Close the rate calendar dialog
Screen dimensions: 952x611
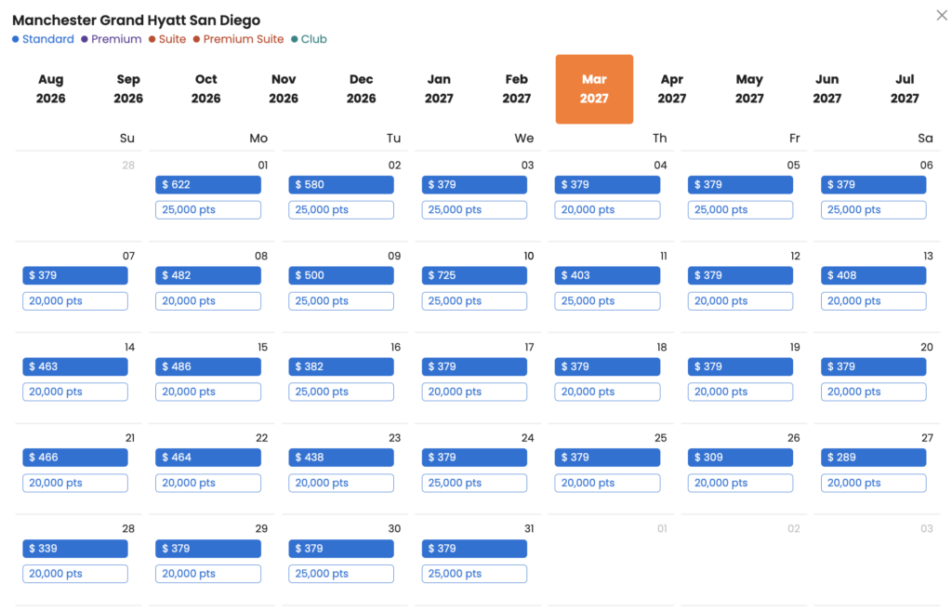941,15
